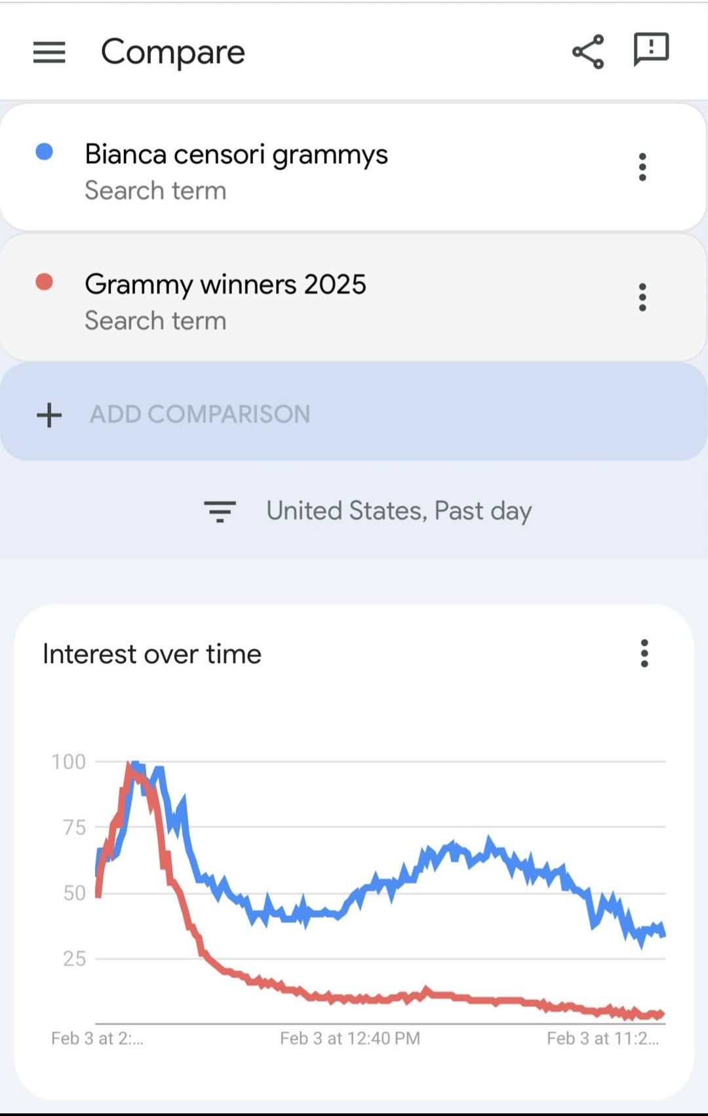Open the hamburger navigation menu
Screen dimensions: 708x1116
click(x=49, y=52)
